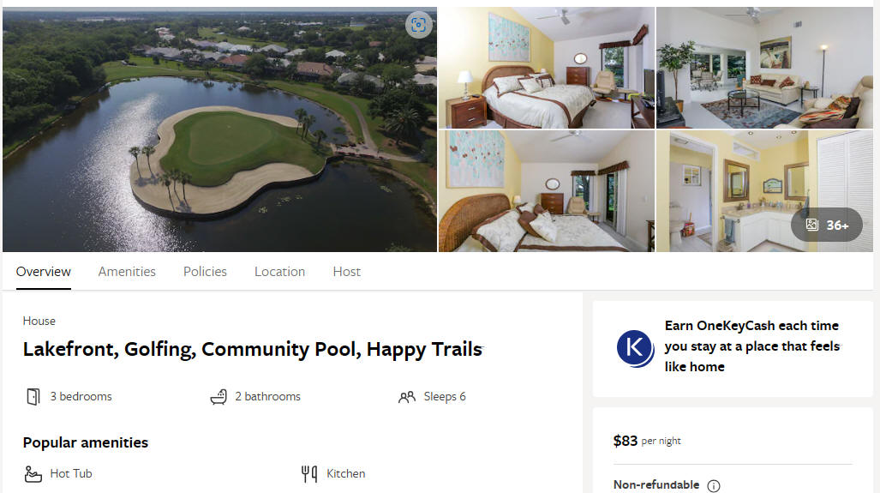Open the Non-refundable info icon
The width and height of the screenshot is (880, 493).
click(713, 485)
